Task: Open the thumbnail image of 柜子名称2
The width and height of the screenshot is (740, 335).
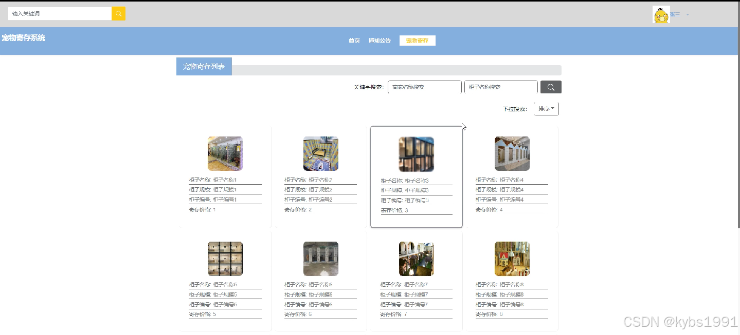Action: pos(321,153)
